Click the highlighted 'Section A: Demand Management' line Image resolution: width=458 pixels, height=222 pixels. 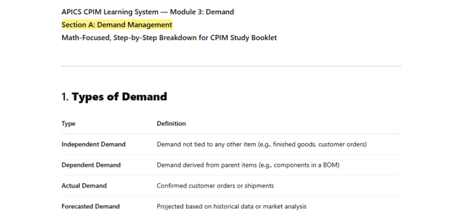pos(117,25)
